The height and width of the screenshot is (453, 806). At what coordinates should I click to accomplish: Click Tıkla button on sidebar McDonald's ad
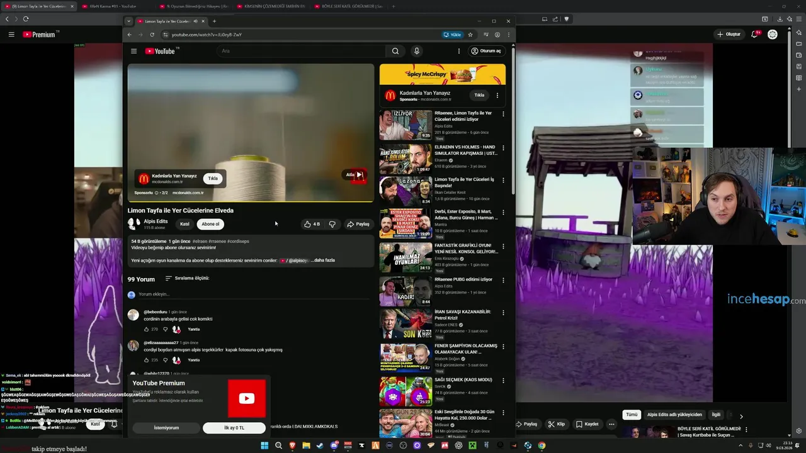[479, 95]
